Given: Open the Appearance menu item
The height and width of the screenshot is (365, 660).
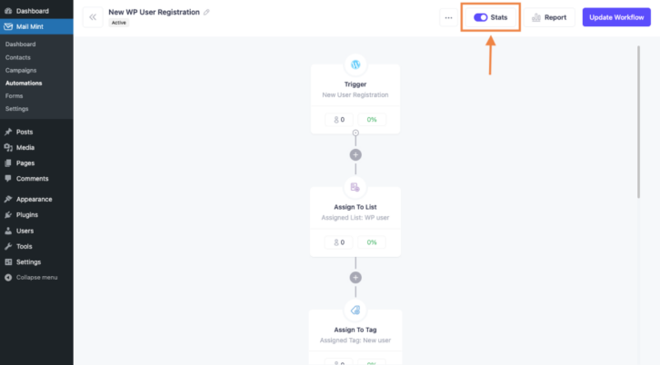Looking at the screenshot, I should point(34,200).
